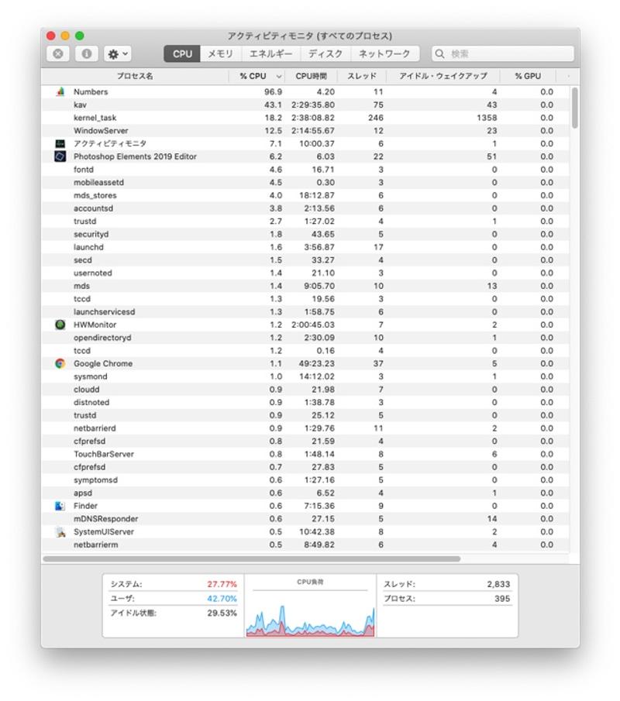Select the fontd process row

pyautogui.click(x=305, y=170)
